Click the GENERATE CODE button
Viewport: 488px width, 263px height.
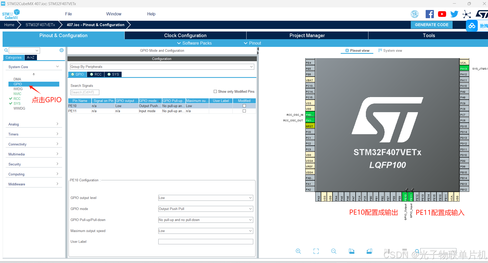[432, 25]
